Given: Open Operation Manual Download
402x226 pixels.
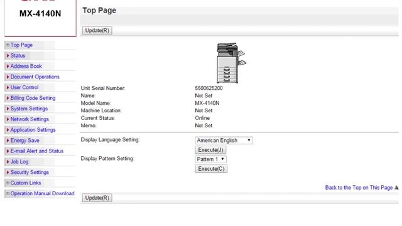Looking at the screenshot, I should [x=42, y=193].
